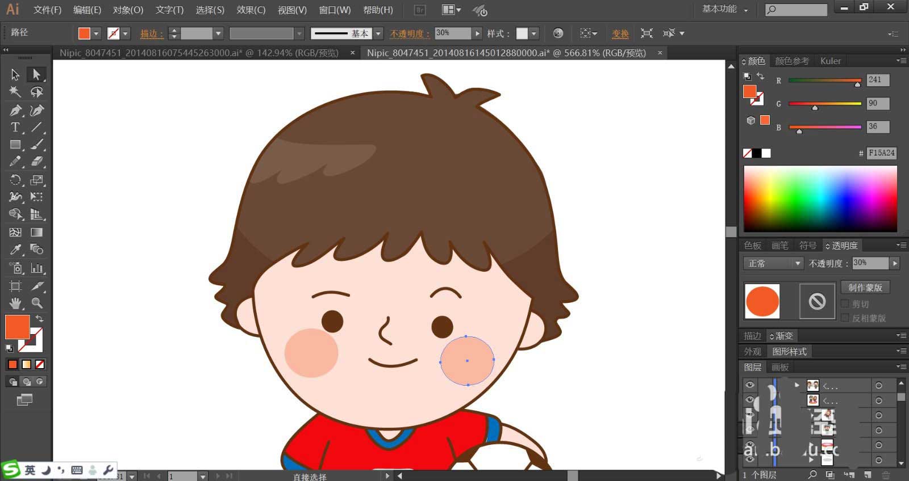This screenshot has height=481, width=909.
Task: Open the blending mode 正常 dropdown
Action: pyautogui.click(x=773, y=263)
